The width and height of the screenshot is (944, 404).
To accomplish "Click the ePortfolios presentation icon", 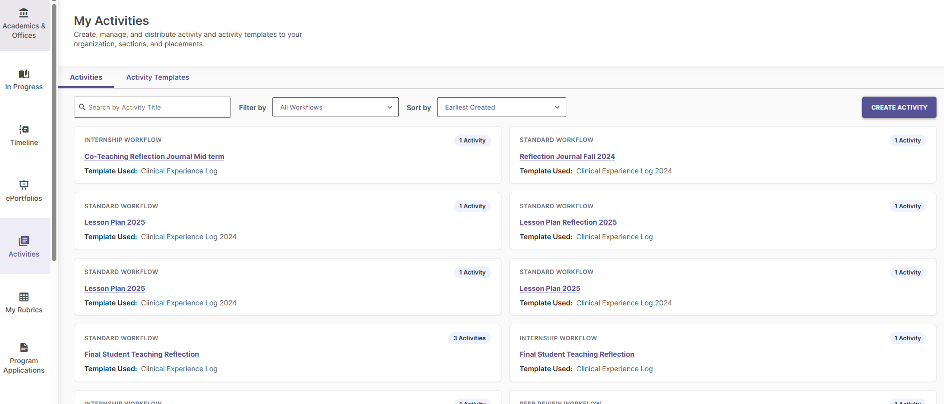I will coord(24,185).
